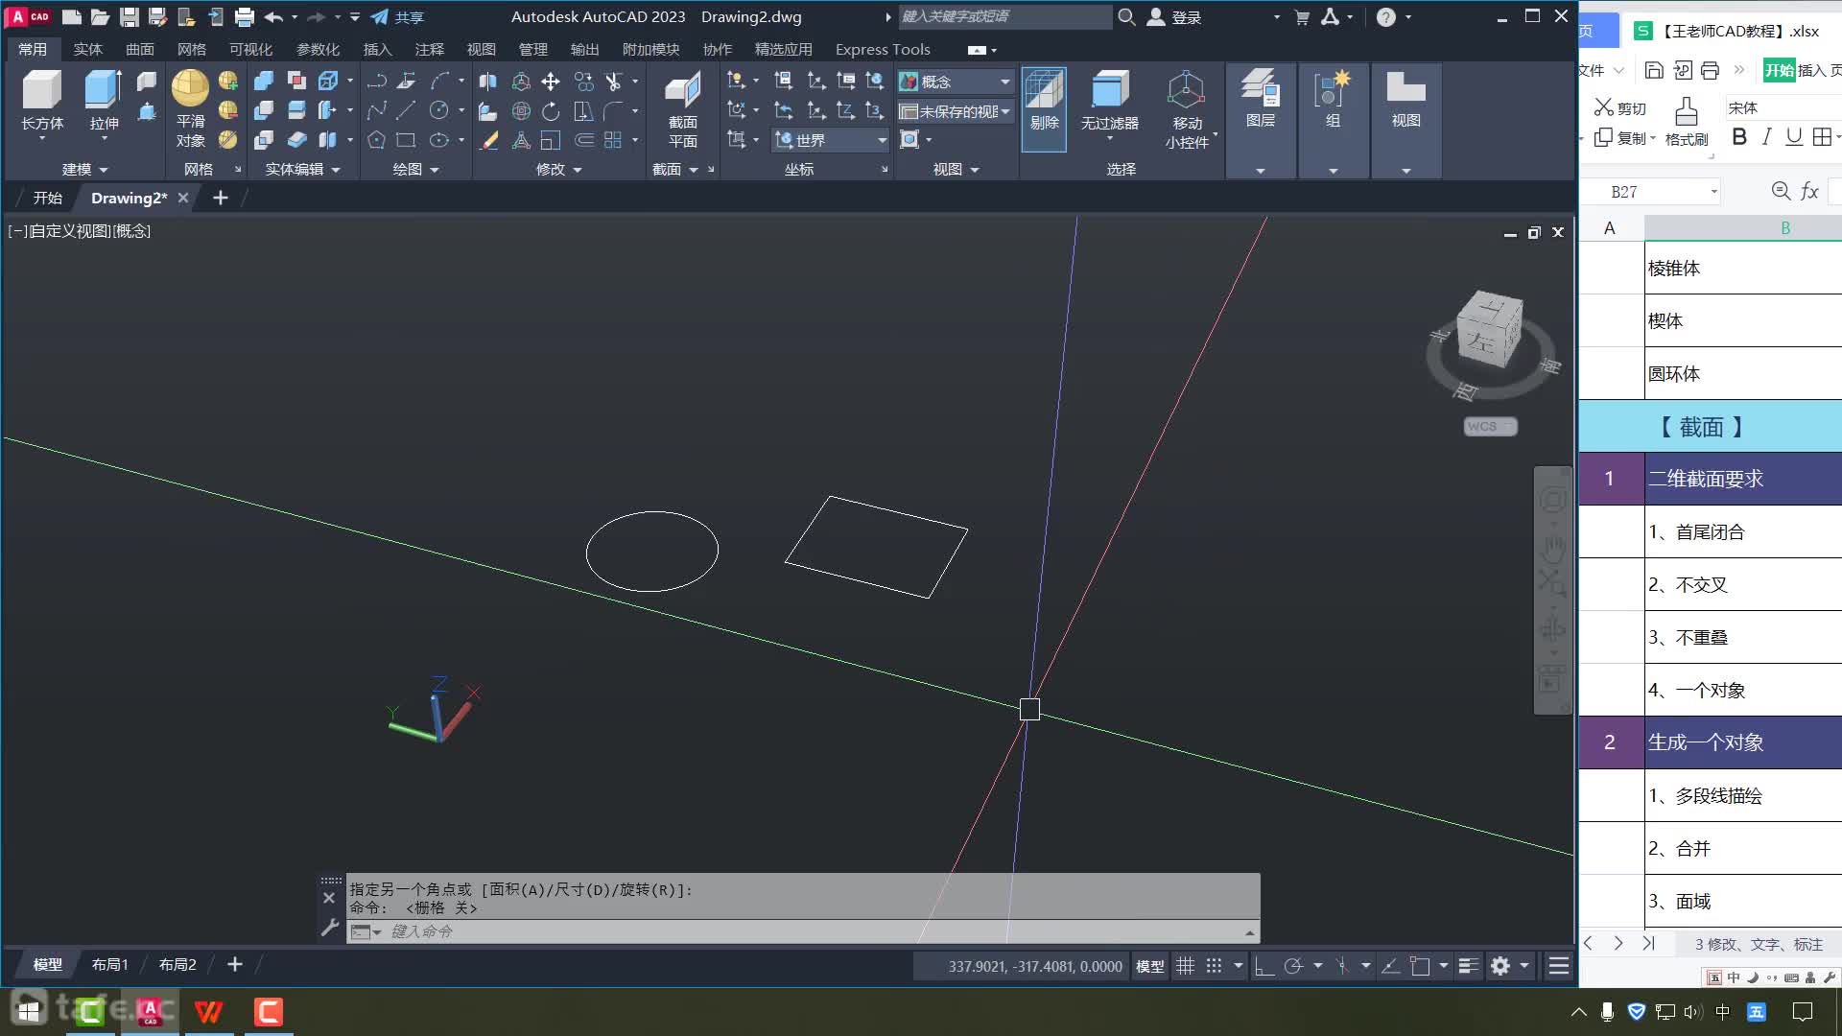Image resolution: width=1842 pixels, height=1036 pixels.
Task: Click the customization menu icon on status bar
Action: [x=1559, y=966]
